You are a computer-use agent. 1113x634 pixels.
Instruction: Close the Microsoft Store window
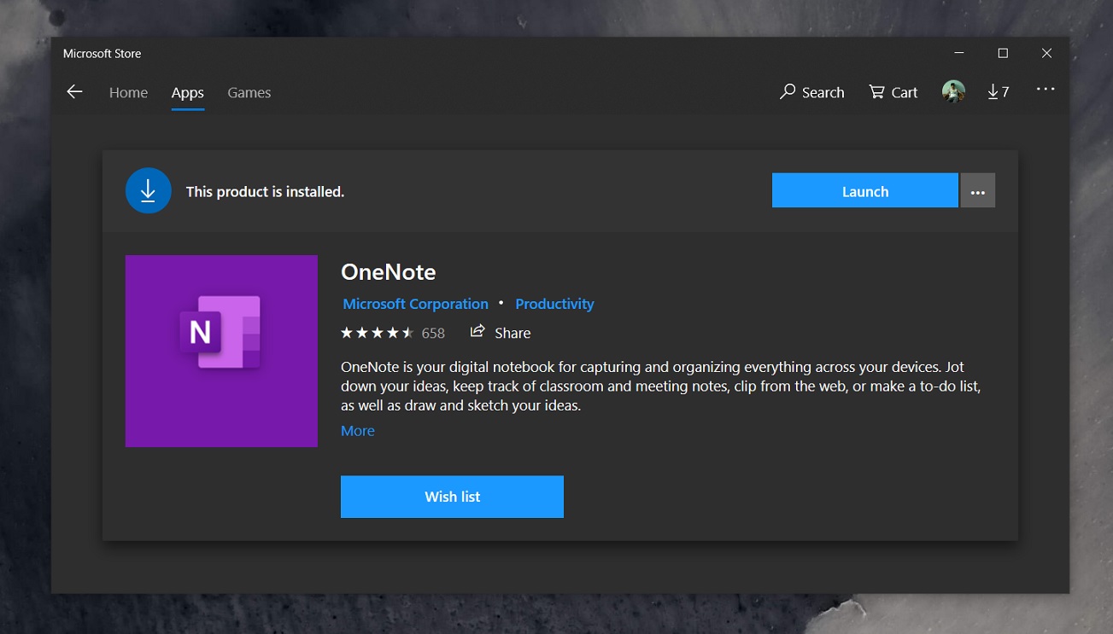(x=1046, y=53)
